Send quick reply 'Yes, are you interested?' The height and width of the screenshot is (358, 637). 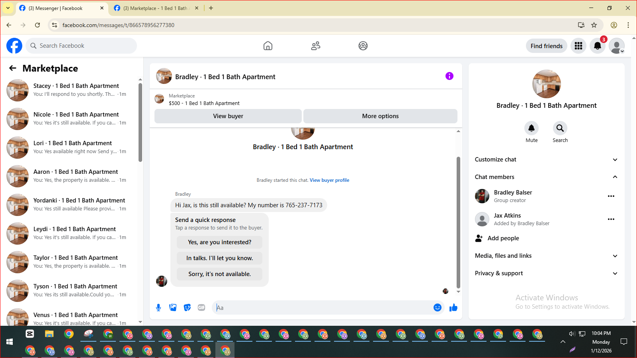219,242
